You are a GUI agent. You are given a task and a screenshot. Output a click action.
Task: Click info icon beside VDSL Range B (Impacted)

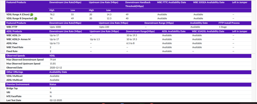click(36, 18)
